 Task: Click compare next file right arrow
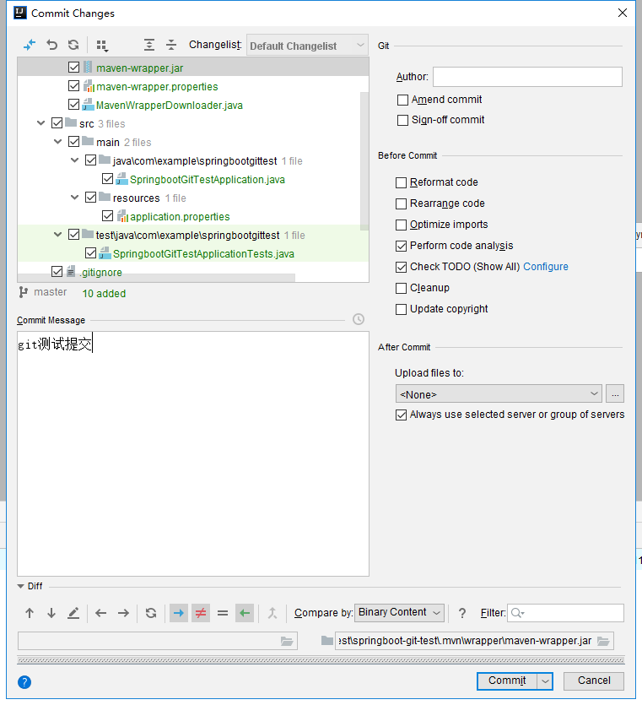123,613
